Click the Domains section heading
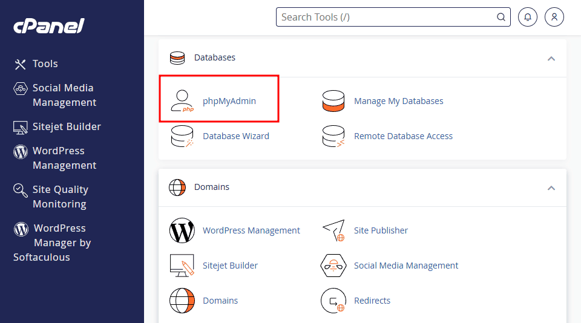 212,187
